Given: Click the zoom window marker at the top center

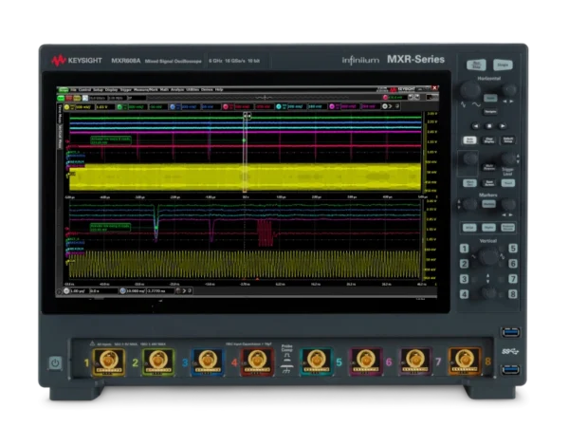Looking at the screenshot, I should (x=248, y=116).
